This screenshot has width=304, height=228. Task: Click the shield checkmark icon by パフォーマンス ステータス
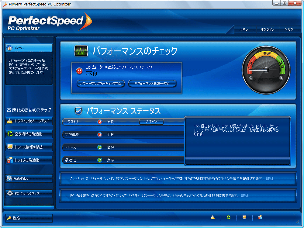point(78,111)
